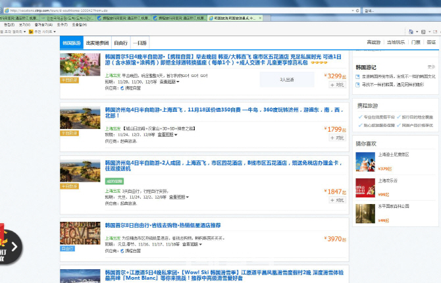
Task: Click the Bing icon for 추천 사이트
Action: (x=31, y=32)
